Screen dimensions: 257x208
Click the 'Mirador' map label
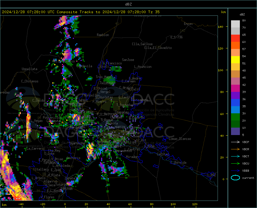point(132,157)
